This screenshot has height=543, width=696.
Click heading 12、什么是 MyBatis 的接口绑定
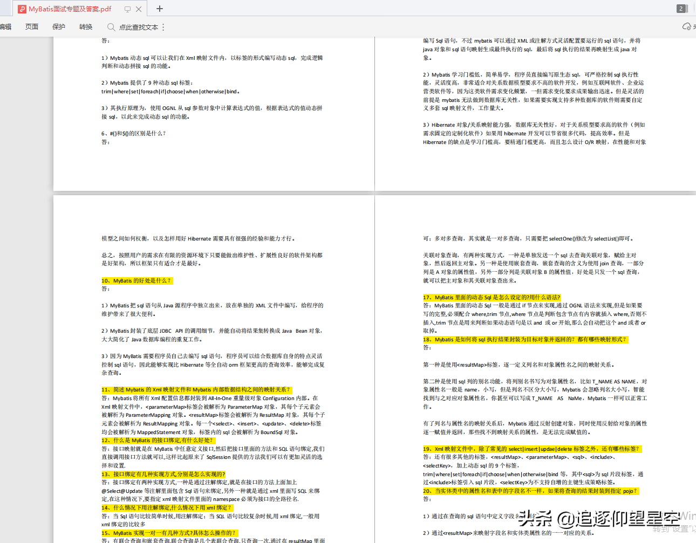pos(158,441)
